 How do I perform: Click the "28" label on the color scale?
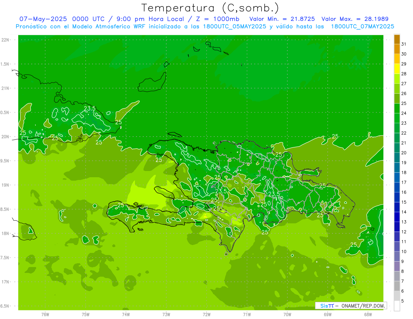point(404,74)
